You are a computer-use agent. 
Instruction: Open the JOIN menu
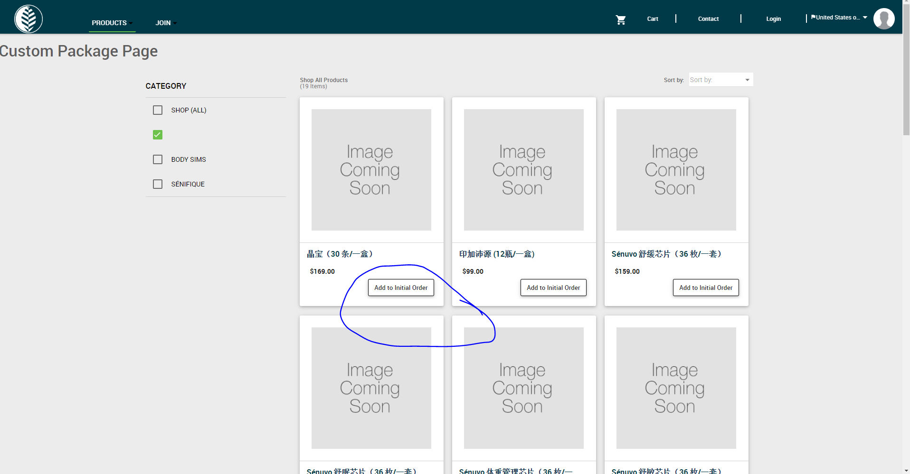pos(164,23)
